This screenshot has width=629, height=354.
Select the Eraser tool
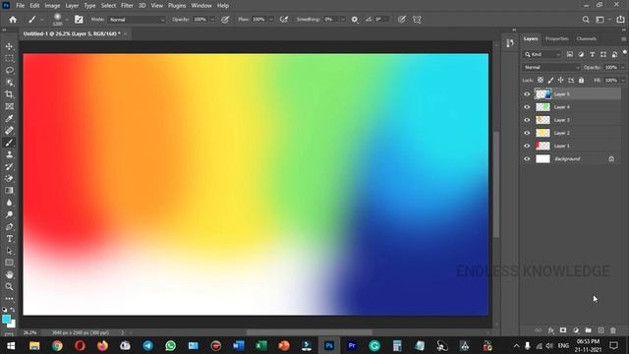[x=9, y=179]
